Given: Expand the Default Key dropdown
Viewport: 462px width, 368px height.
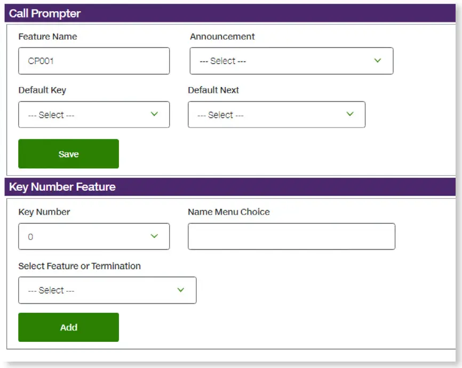Looking at the screenshot, I should 93,115.
